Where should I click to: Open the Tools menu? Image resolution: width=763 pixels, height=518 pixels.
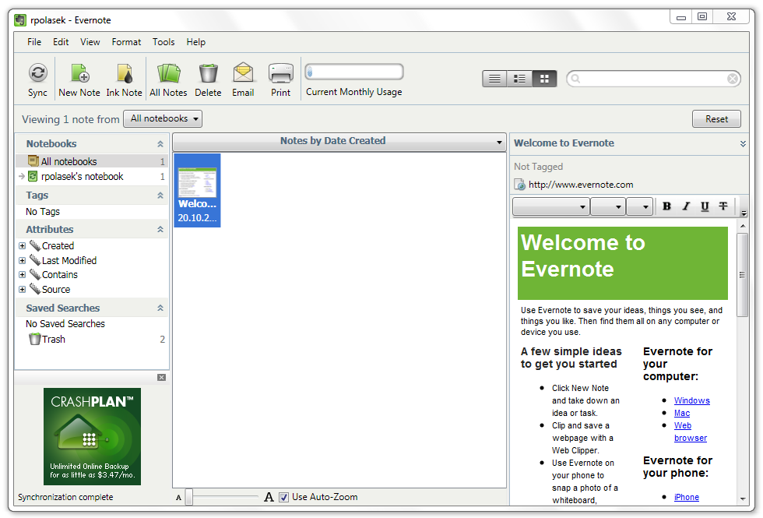click(163, 42)
